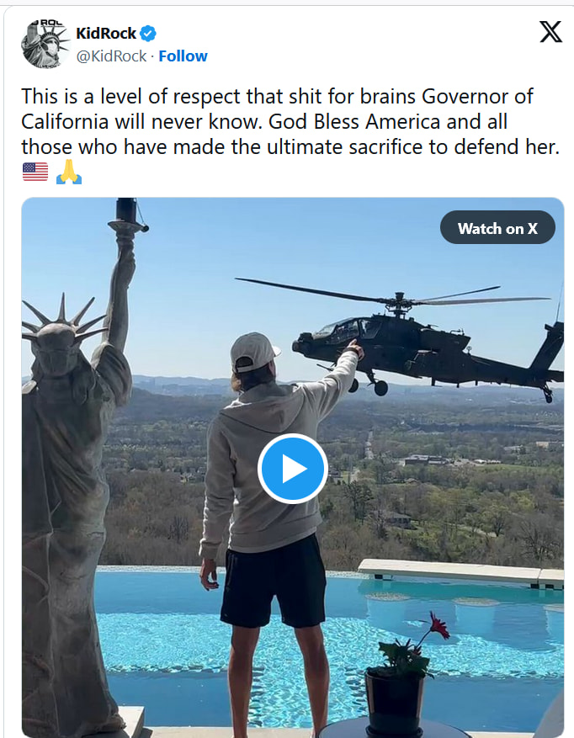Click the American flag emoji
The width and height of the screenshot is (574, 738).
tap(35, 173)
